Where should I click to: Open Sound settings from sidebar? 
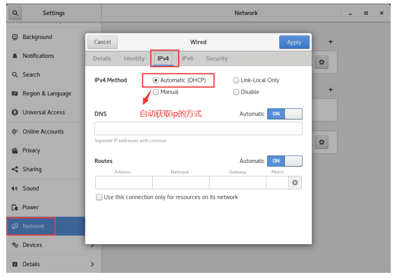click(x=31, y=189)
